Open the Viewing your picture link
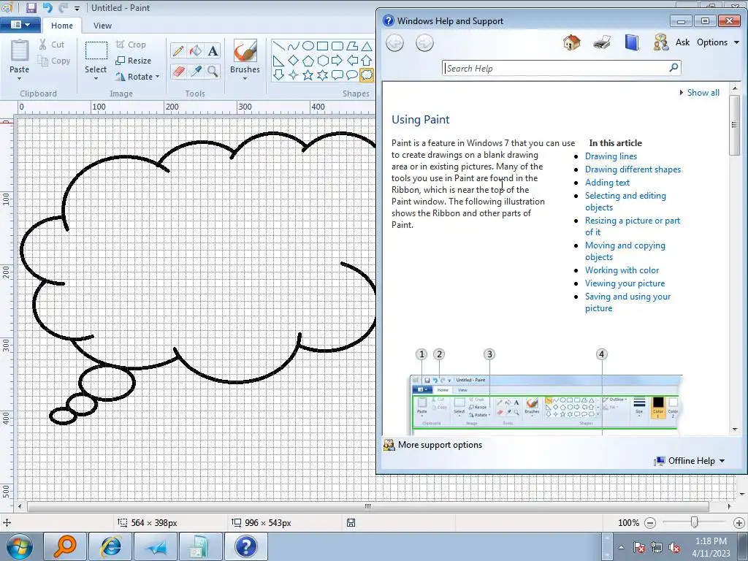Image resolution: width=748 pixels, height=561 pixels. [625, 283]
